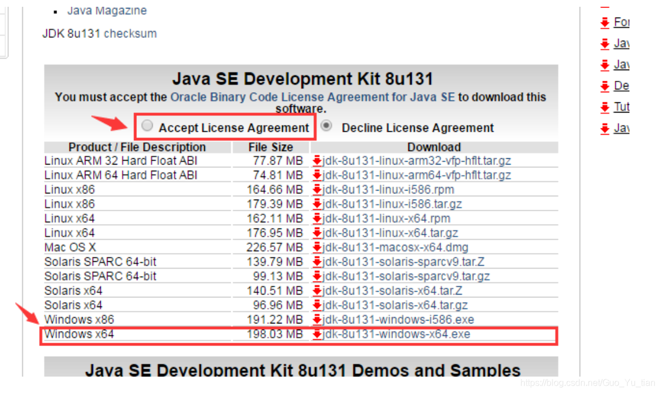Click 'Windows x86' product cell

(x=79, y=319)
